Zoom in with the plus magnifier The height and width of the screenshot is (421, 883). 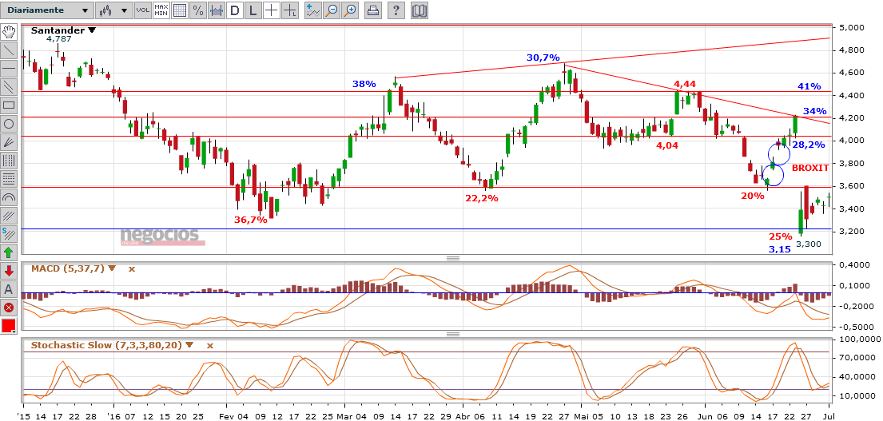tap(350, 10)
